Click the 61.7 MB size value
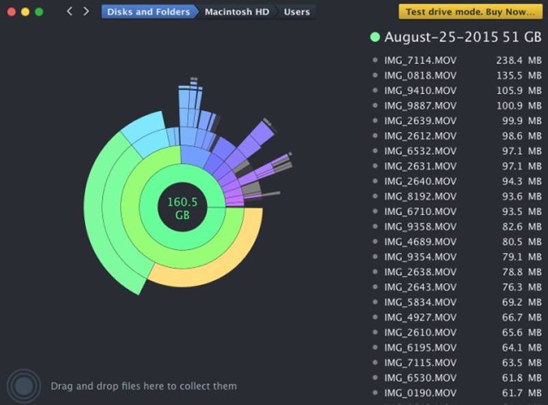Screen dimensions: 548x405 522,393
